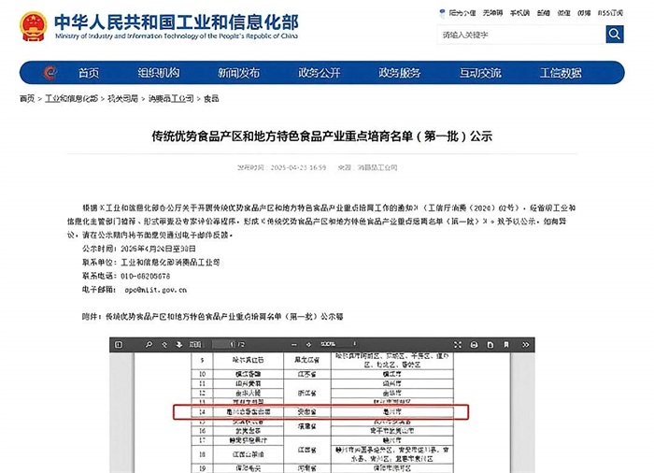
Task: Click the keyword search input field
Action: pyautogui.click(x=519, y=35)
